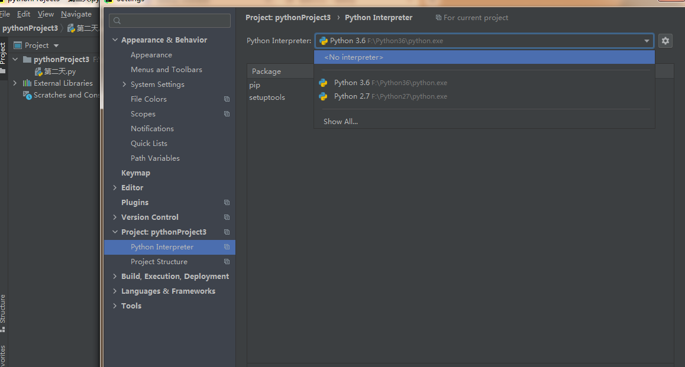
Task: Open Appearance settings page
Action: [x=151, y=55]
